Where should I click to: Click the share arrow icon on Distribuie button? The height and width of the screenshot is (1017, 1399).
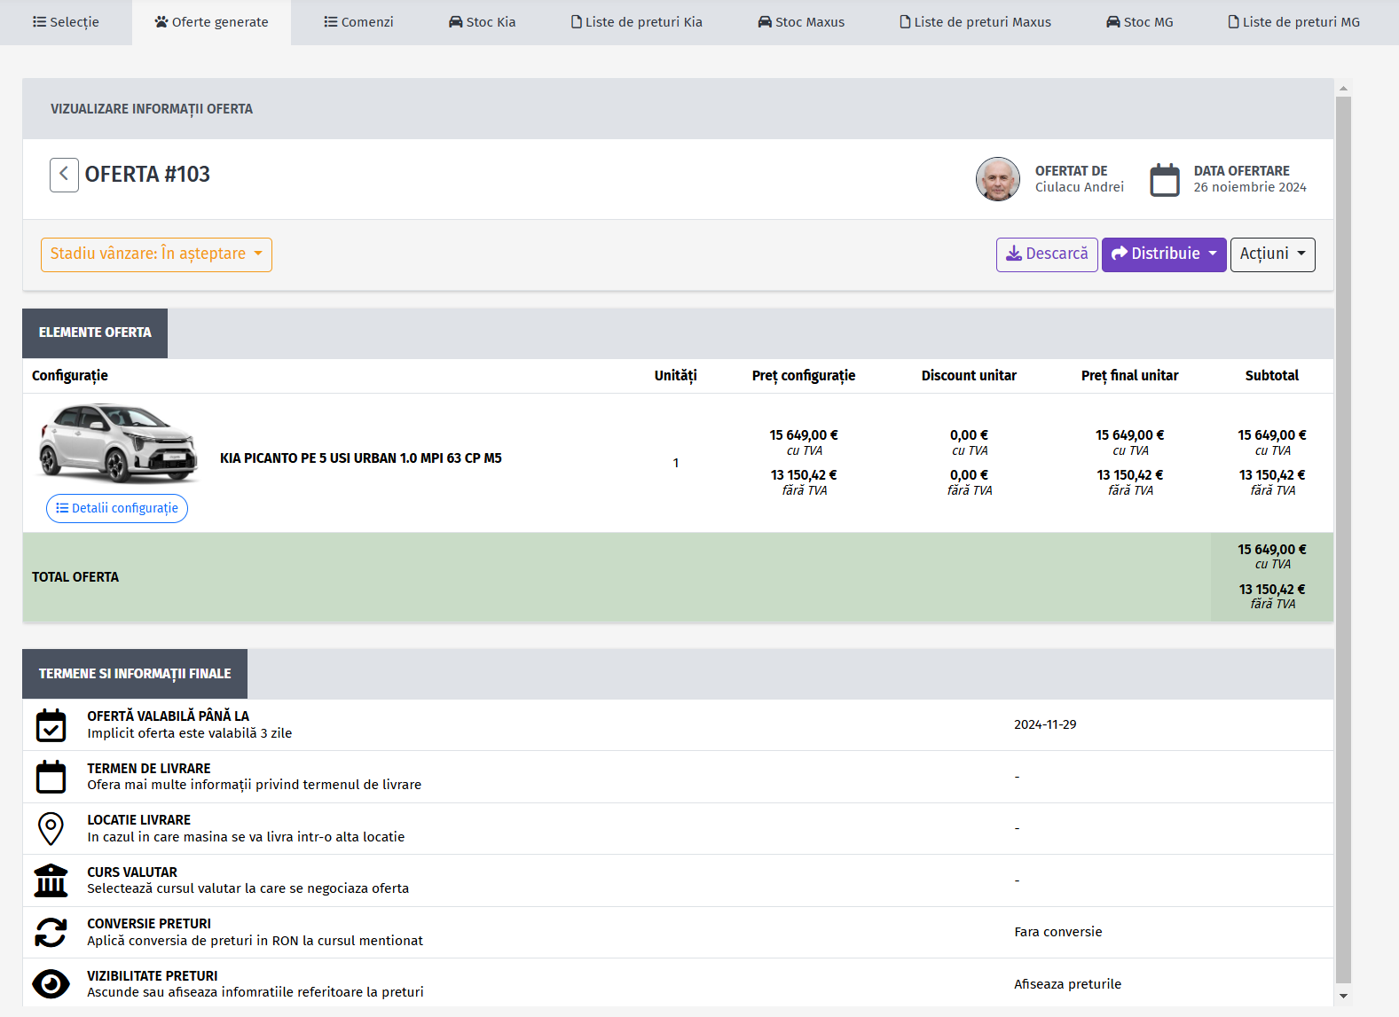click(x=1120, y=254)
